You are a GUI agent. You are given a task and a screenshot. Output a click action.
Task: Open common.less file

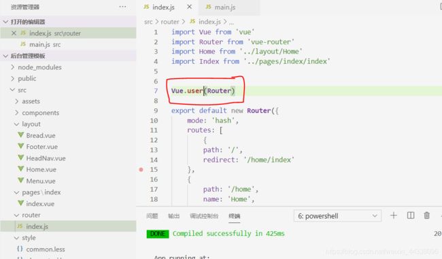[46, 249]
